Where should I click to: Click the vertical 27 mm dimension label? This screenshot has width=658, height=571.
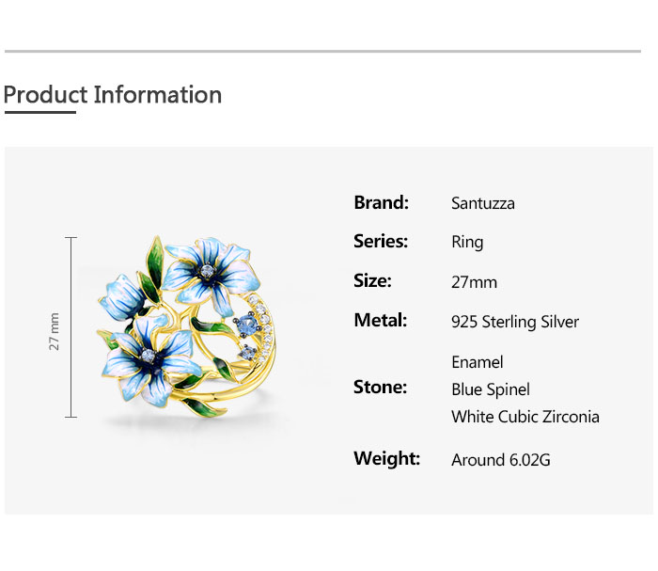55,331
